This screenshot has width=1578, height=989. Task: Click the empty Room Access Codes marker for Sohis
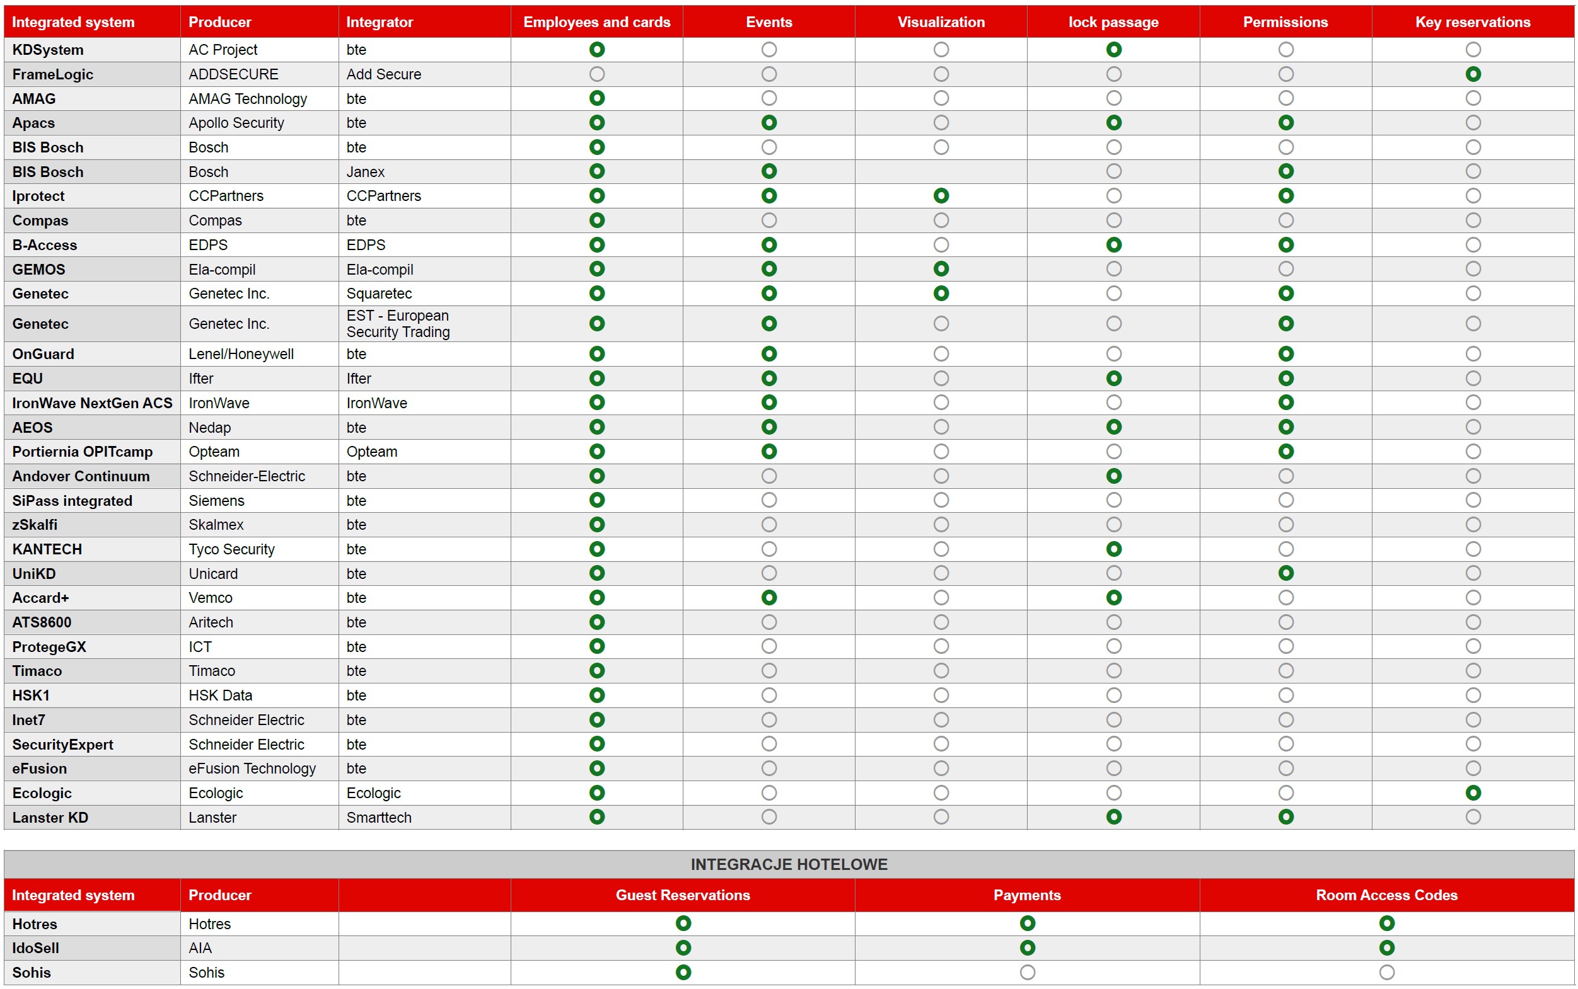point(1386,972)
